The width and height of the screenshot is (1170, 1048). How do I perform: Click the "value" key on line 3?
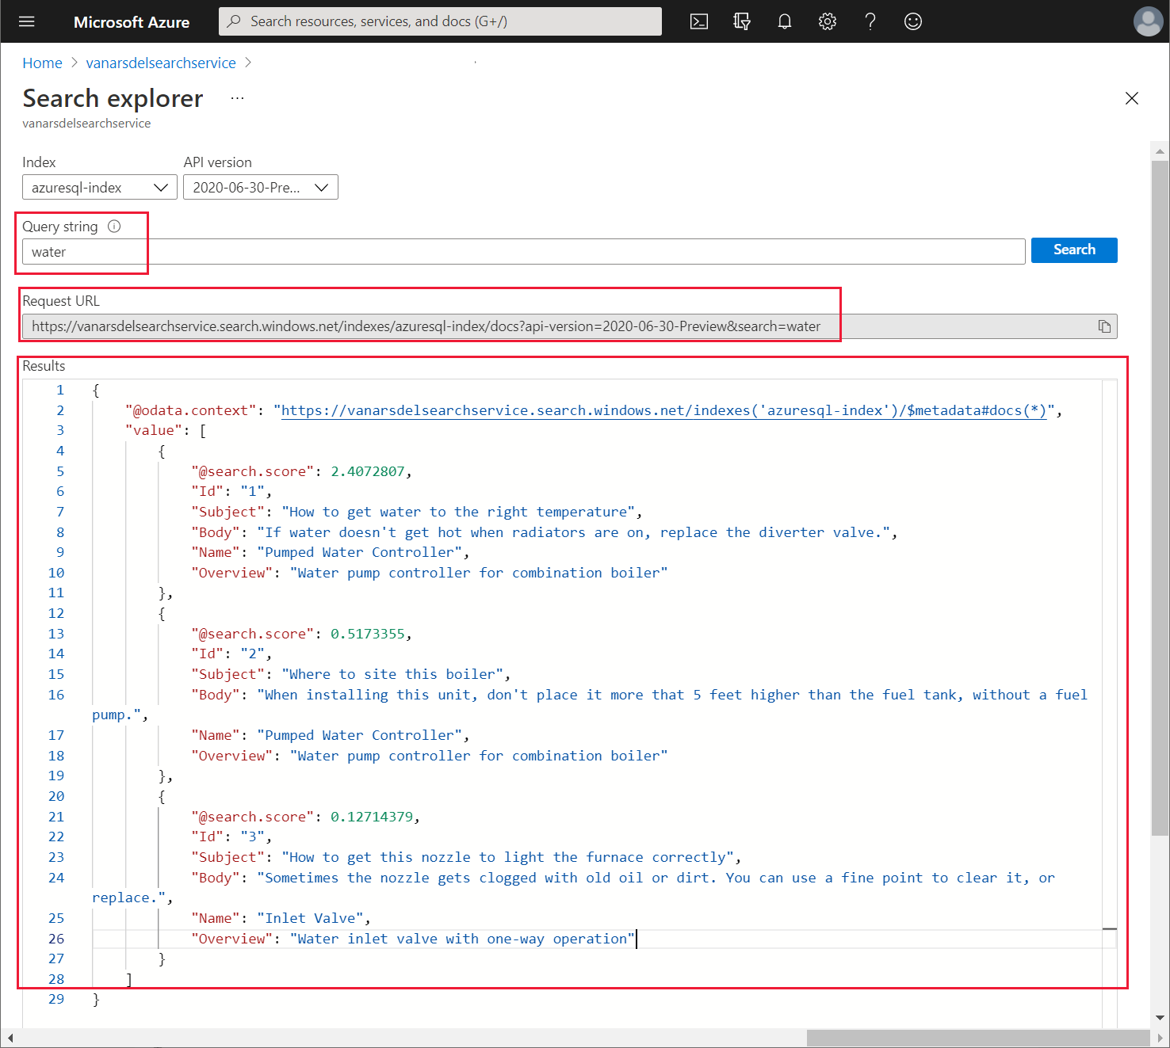tap(154, 430)
